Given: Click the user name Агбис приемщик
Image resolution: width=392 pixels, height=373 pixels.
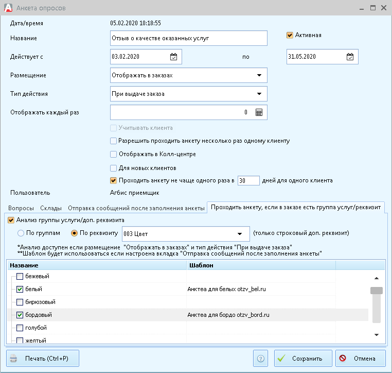Looking at the screenshot, I should [x=134, y=193].
